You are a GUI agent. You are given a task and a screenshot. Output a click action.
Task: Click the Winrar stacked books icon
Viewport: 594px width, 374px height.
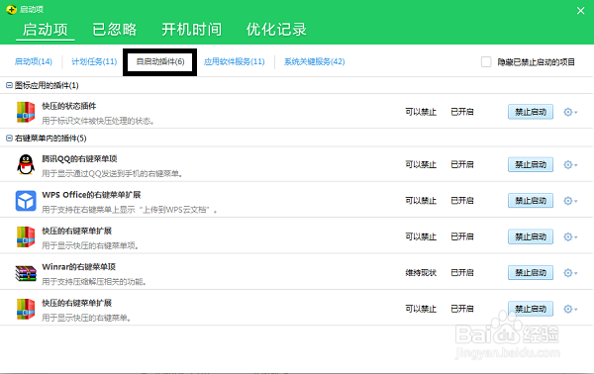[x=26, y=273]
